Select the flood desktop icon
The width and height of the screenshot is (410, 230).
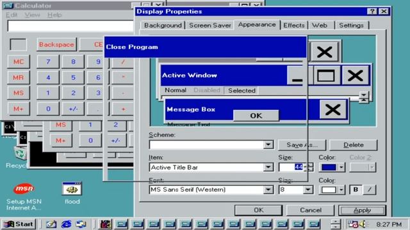coord(72,193)
